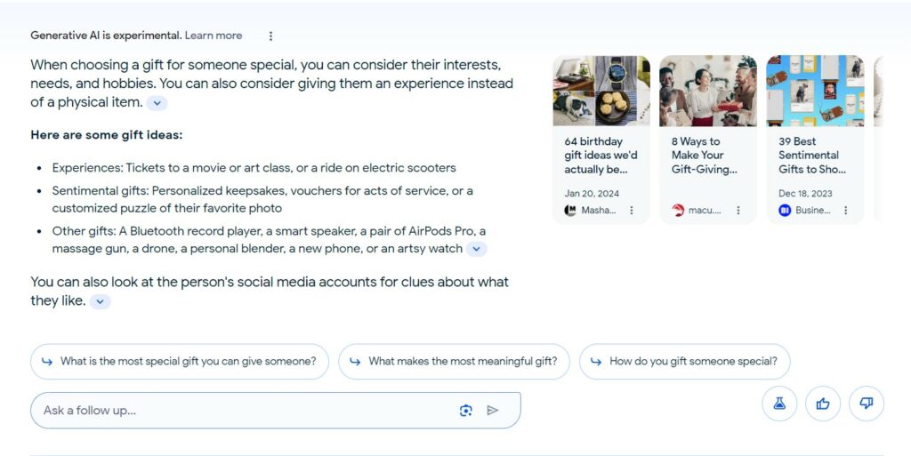
Task: Give thumbs up feedback
Action: 823,404
